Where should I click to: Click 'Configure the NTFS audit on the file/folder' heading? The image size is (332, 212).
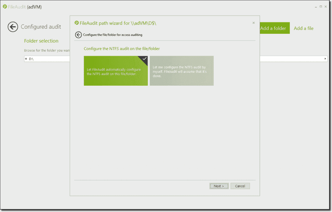[x=122, y=49]
